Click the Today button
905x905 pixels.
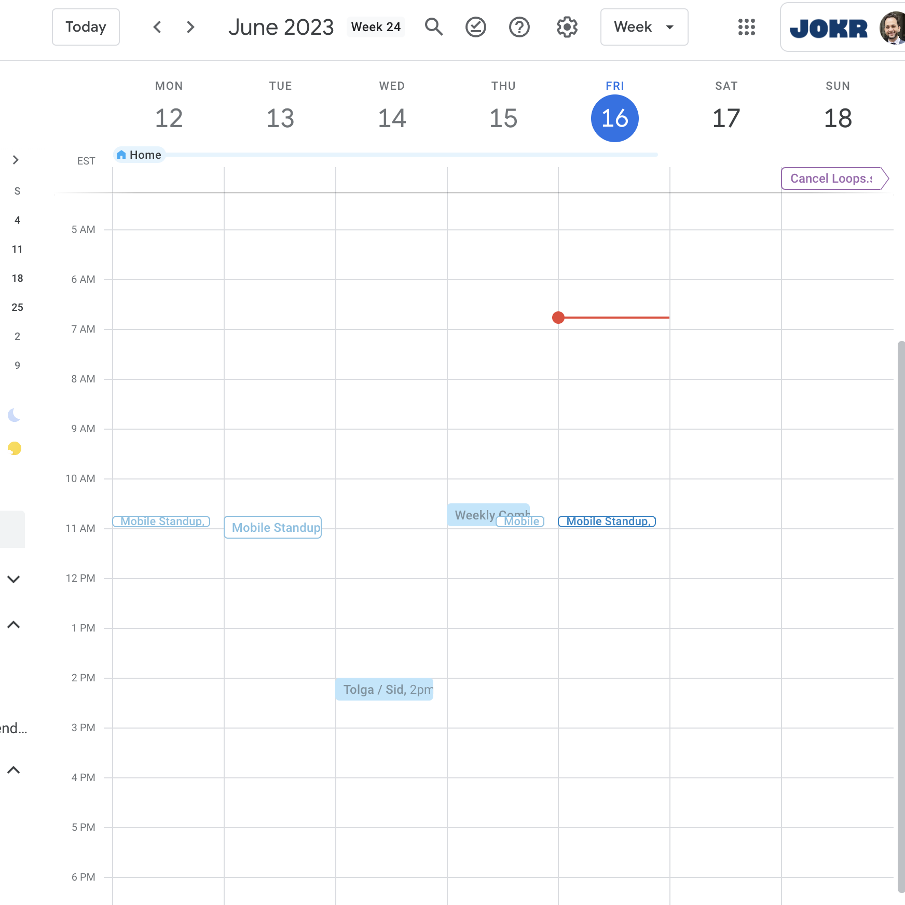(x=86, y=27)
